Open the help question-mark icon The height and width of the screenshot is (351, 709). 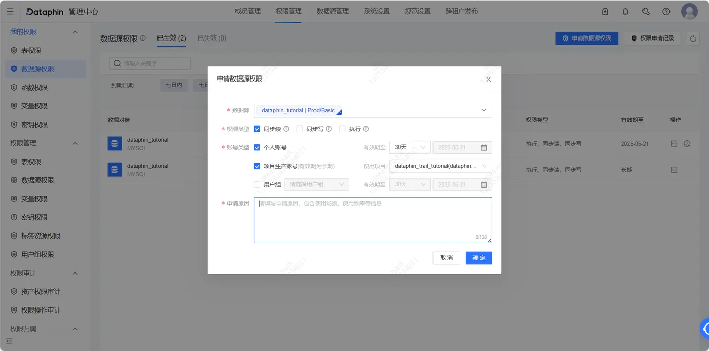pyautogui.click(x=666, y=11)
